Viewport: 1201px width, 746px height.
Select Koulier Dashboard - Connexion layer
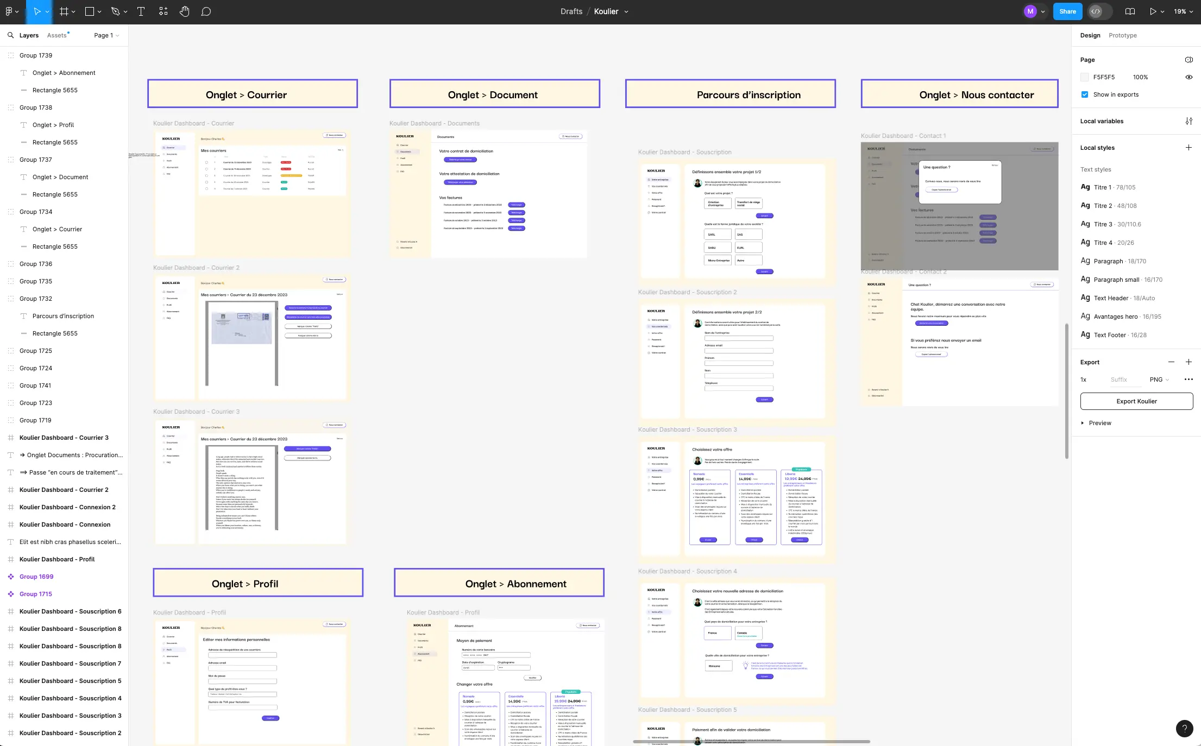(65, 524)
